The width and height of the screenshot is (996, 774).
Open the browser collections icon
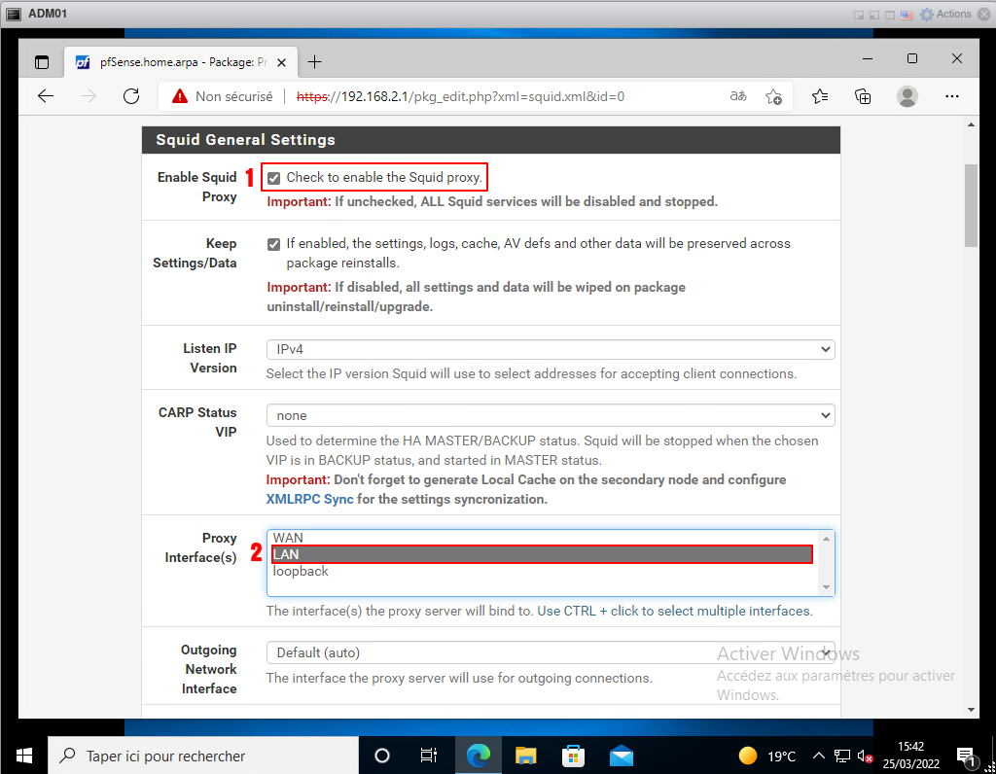pyautogui.click(x=863, y=96)
